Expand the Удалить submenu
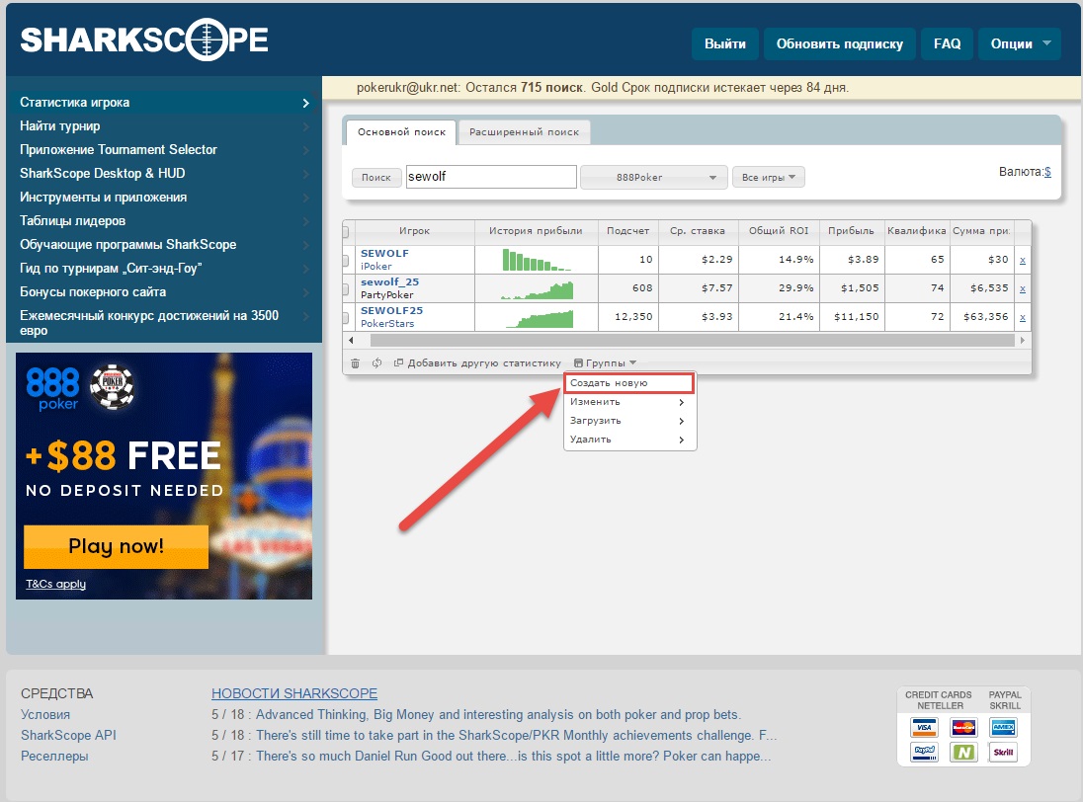The height and width of the screenshot is (802, 1083). (x=628, y=439)
